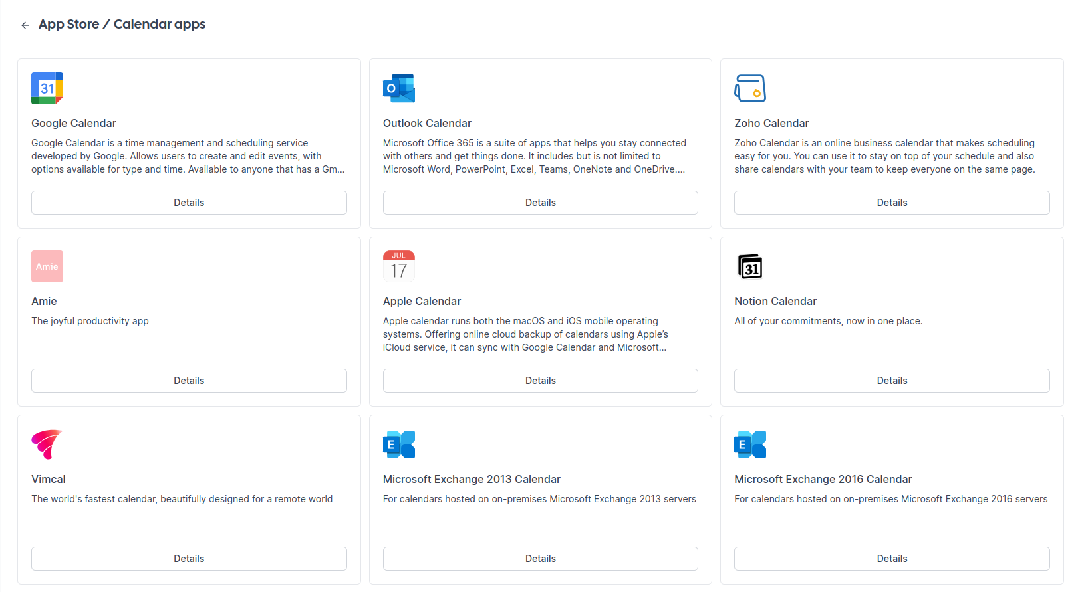Image resolution: width=1080 pixels, height=592 pixels.
Task: Click the Microsoft Office 365 description paragraph
Action: click(x=535, y=156)
